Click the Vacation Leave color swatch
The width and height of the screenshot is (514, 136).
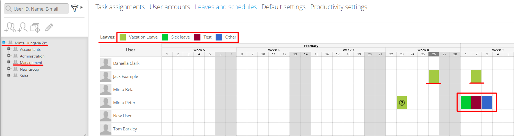click(123, 37)
